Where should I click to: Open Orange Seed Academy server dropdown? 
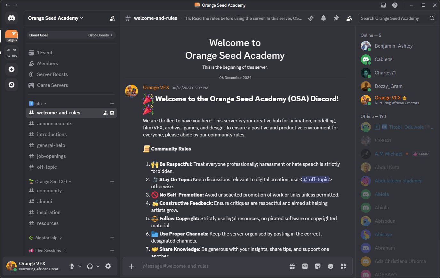point(56,18)
